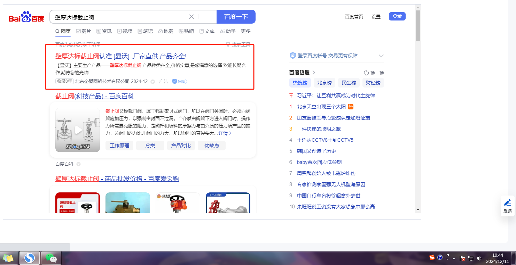Switch to the 视频 search tab
The height and width of the screenshot is (265, 516).
(x=125, y=31)
